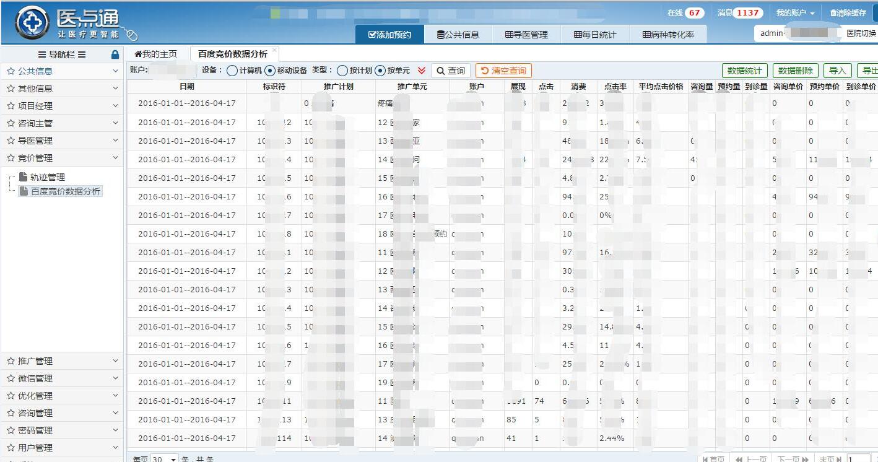Screen dimensions: 878x462
Task: Click the star icon beside 推广管理
Action: (11, 361)
